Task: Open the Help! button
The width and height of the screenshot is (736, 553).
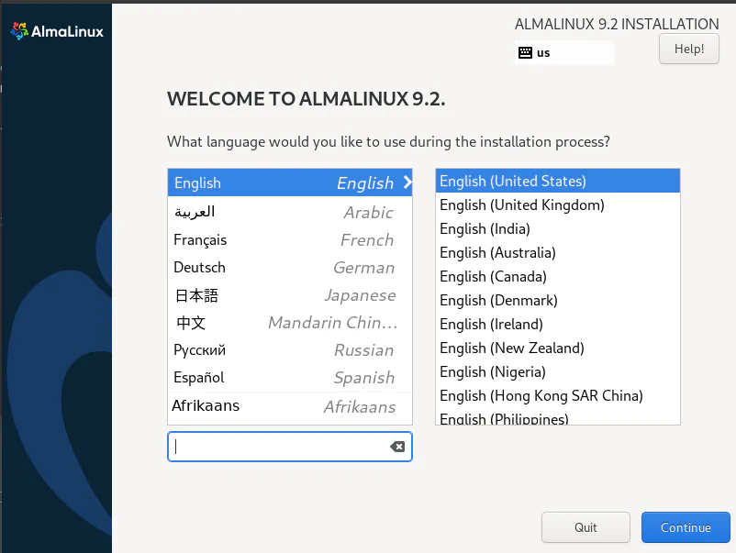Action: tap(688, 49)
